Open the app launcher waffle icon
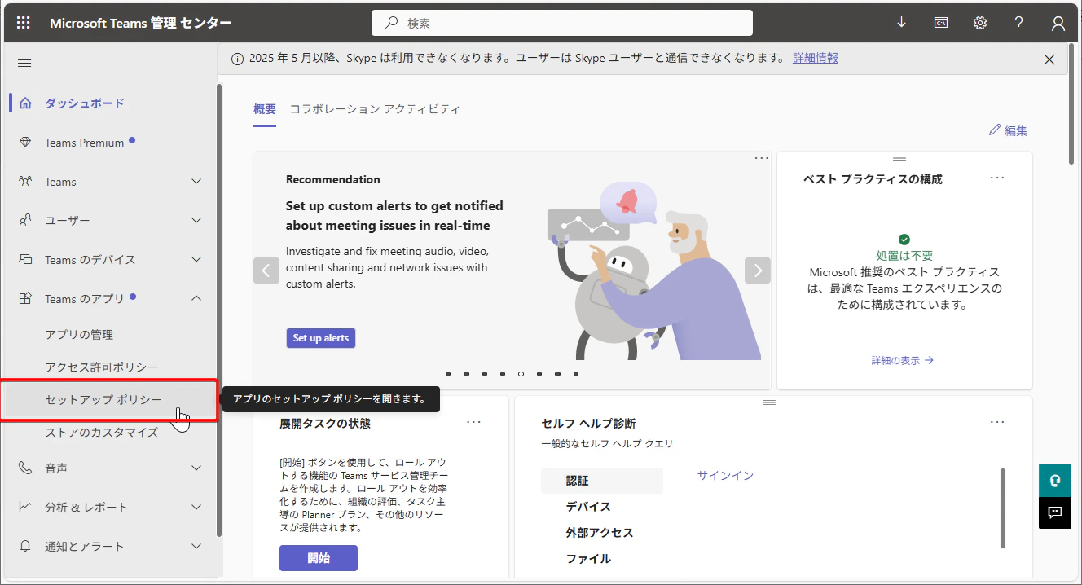 (24, 23)
